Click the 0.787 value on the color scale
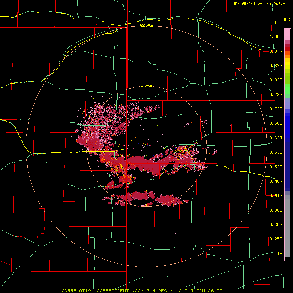 276,94
